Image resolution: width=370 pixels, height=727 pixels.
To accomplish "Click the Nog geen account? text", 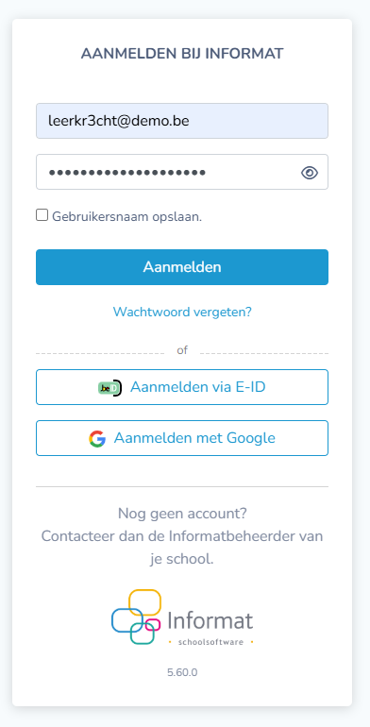I will point(182,514).
